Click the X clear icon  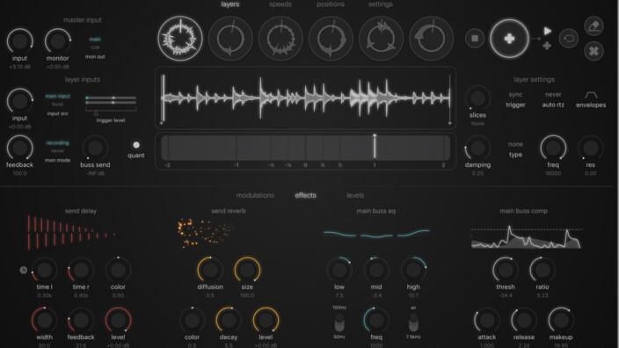(x=594, y=51)
